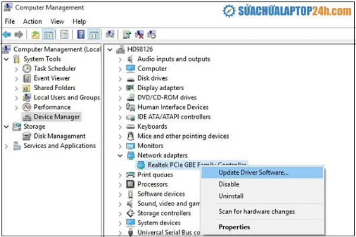Click the Back arrow in the toolbar
356x237 pixels.
pyautogui.click(x=7, y=34)
